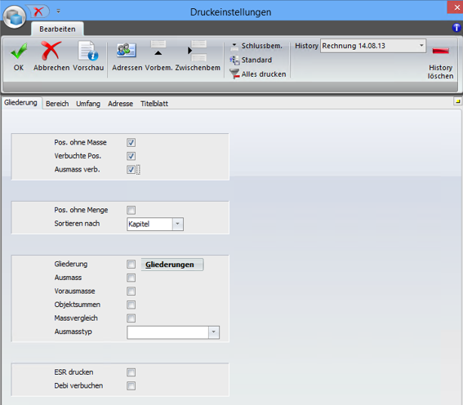Open the Titelblatt tab
The height and width of the screenshot is (405, 463).
pyautogui.click(x=154, y=104)
